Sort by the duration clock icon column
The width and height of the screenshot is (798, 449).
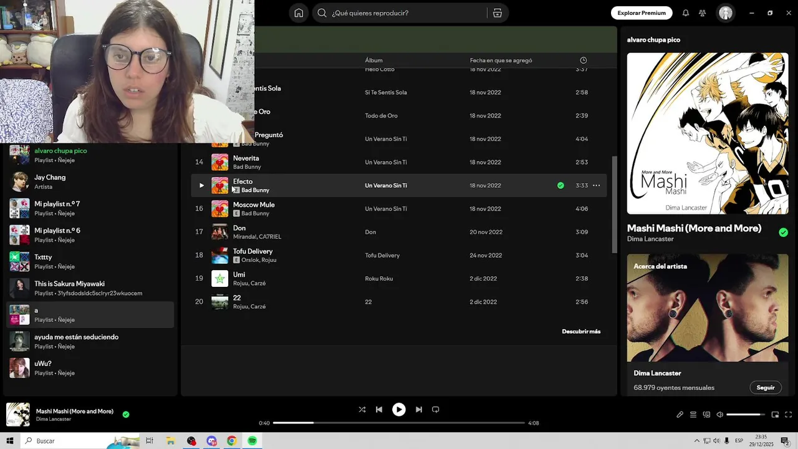(x=584, y=60)
